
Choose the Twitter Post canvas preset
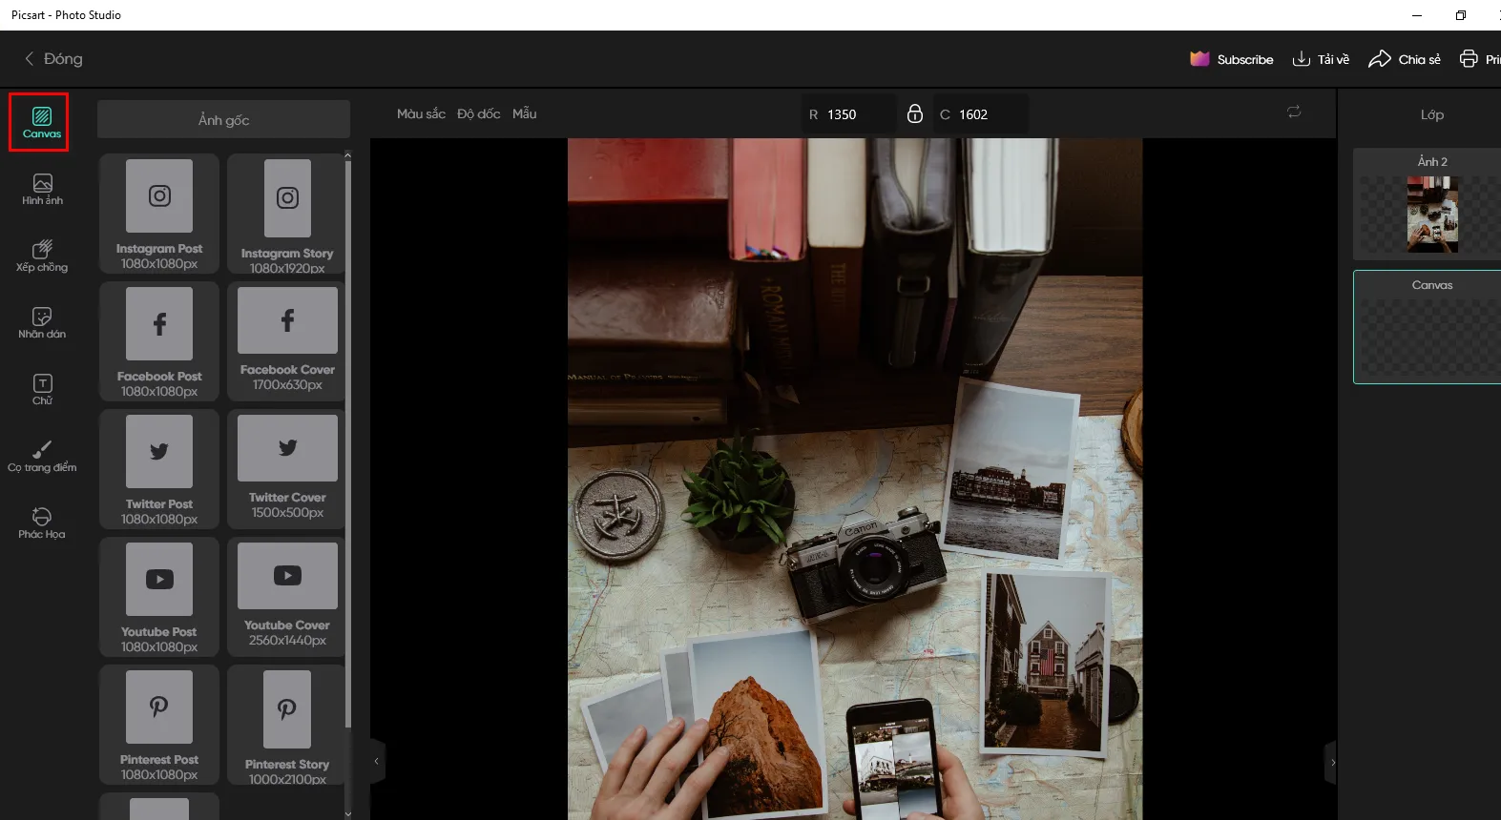[159, 469]
